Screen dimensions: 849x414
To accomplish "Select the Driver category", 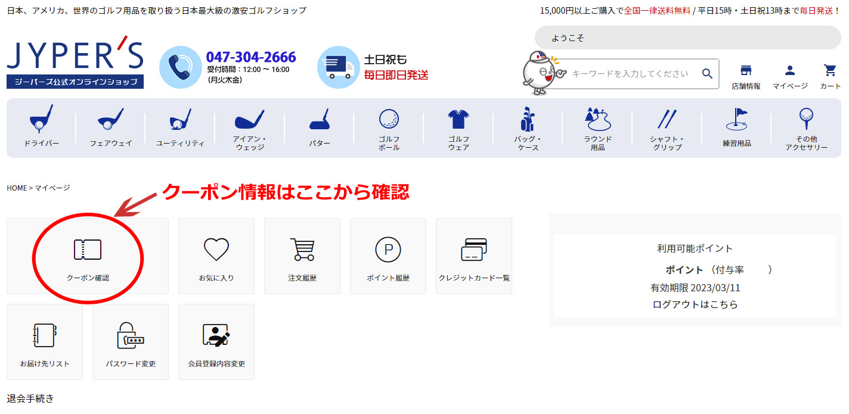I will pyautogui.click(x=41, y=127).
